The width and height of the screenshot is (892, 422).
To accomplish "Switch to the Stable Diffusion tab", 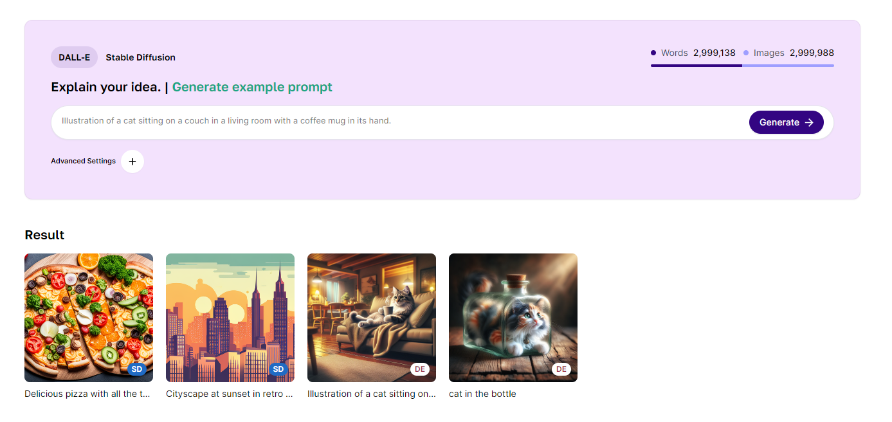I will [141, 57].
